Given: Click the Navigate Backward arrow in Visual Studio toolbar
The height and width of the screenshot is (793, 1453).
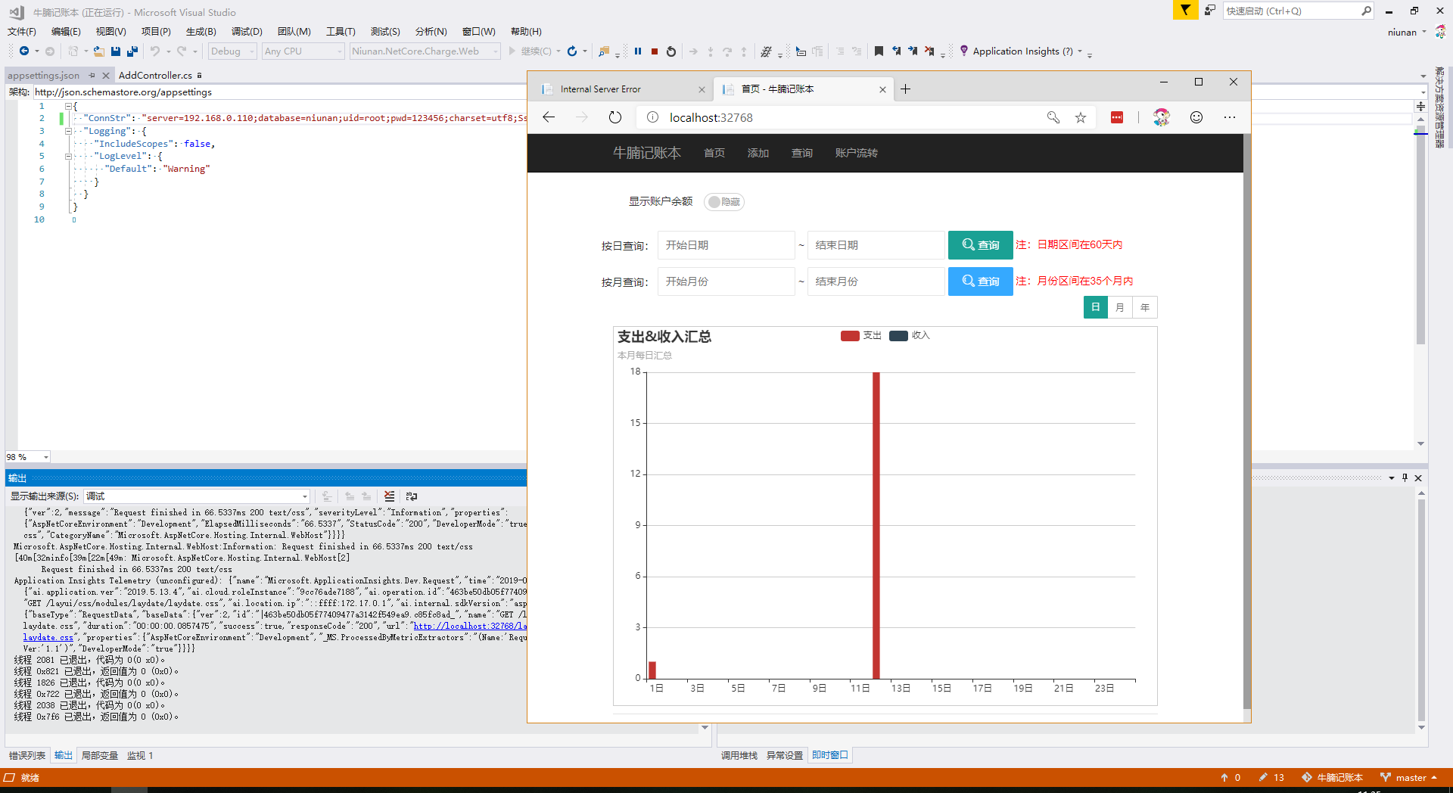Looking at the screenshot, I should pyautogui.click(x=24, y=51).
